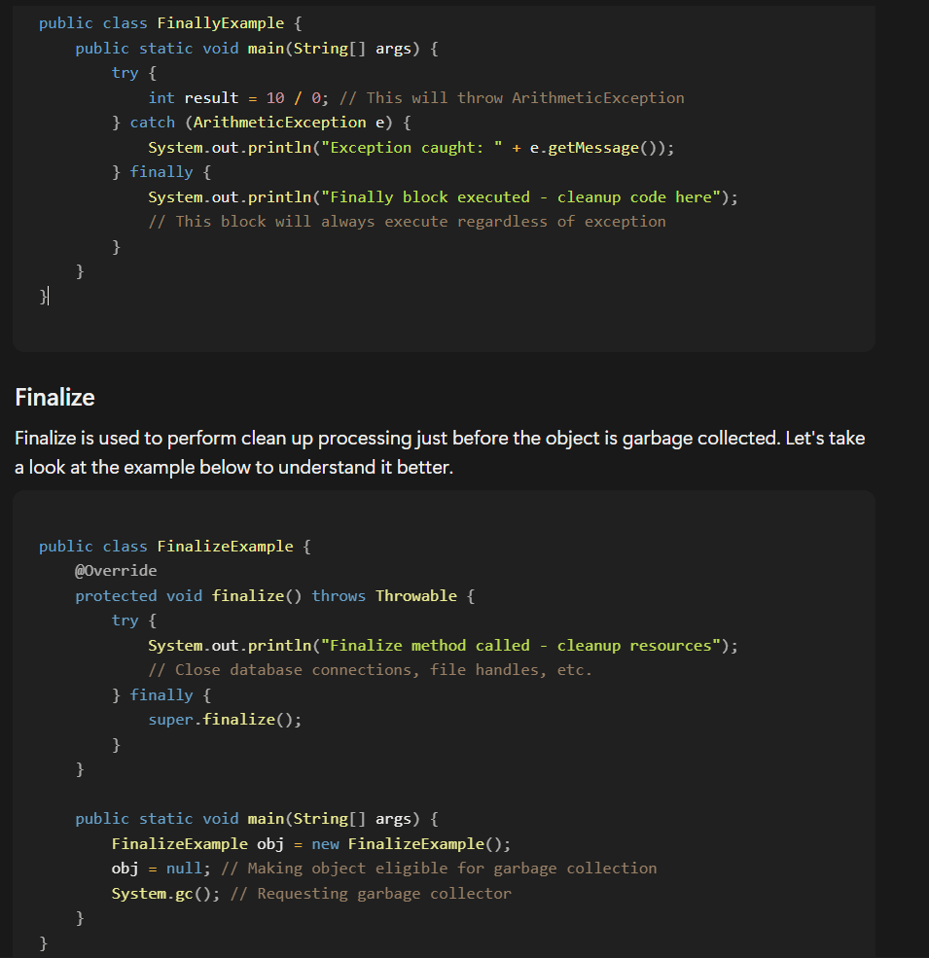Click main method line in FinallyExample block
This screenshot has width=929, height=958.
257,49
